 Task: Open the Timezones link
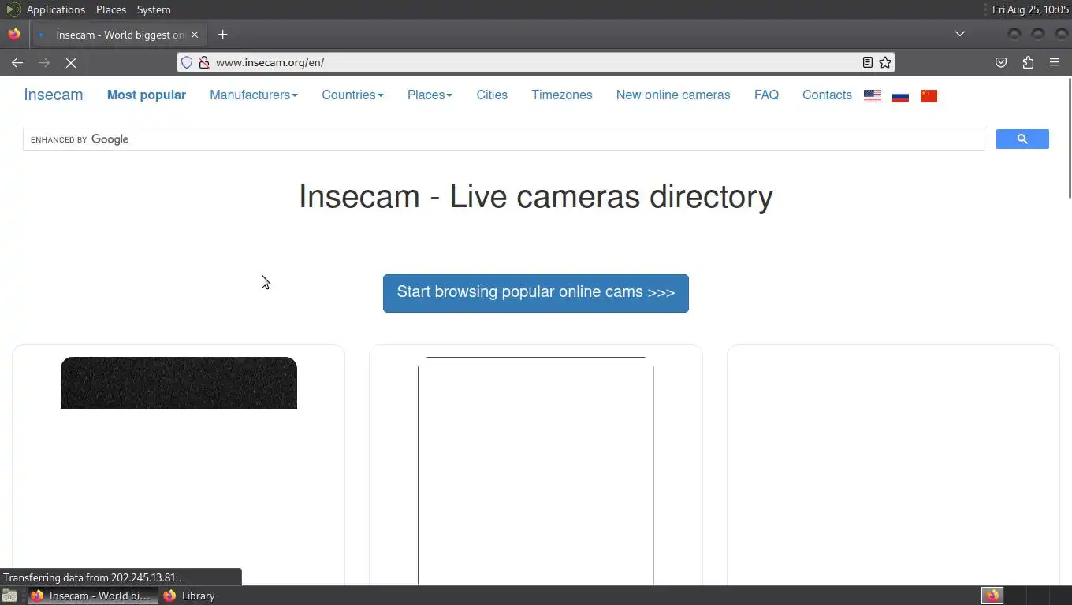pyautogui.click(x=562, y=95)
